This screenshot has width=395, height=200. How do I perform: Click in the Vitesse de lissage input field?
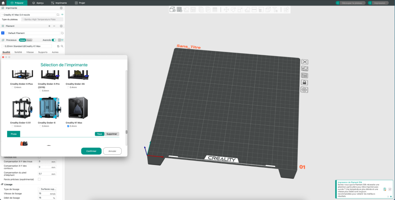44,193
